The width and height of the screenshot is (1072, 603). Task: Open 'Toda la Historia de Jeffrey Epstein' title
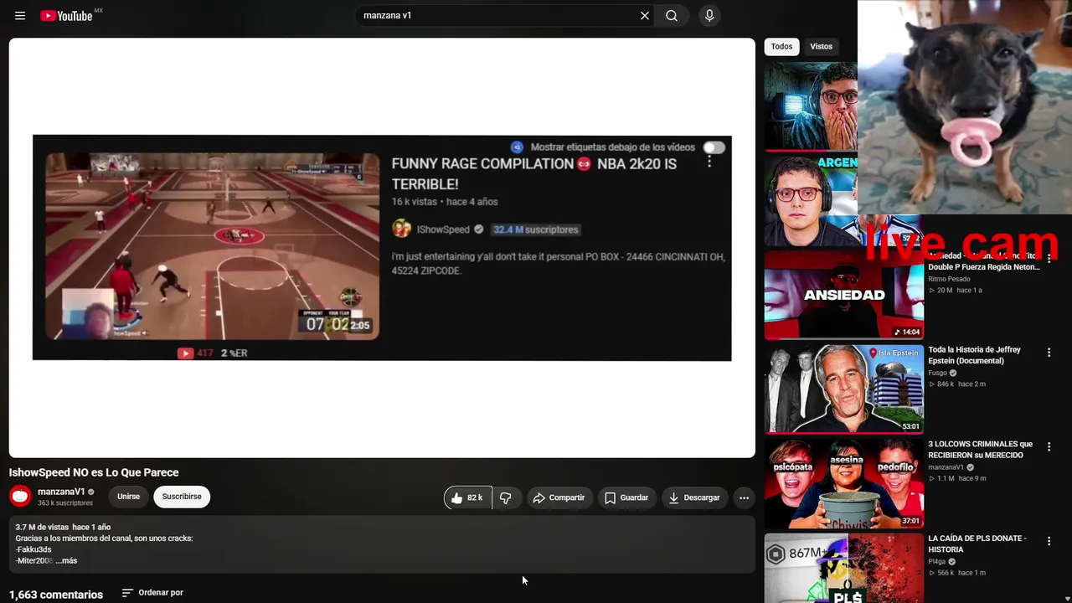click(x=974, y=355)
